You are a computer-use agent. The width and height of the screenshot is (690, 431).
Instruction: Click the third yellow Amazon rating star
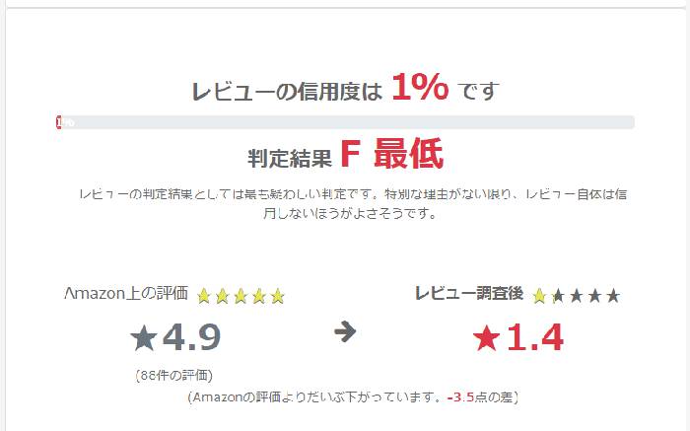pyautogui.click(x=241, y=296)
